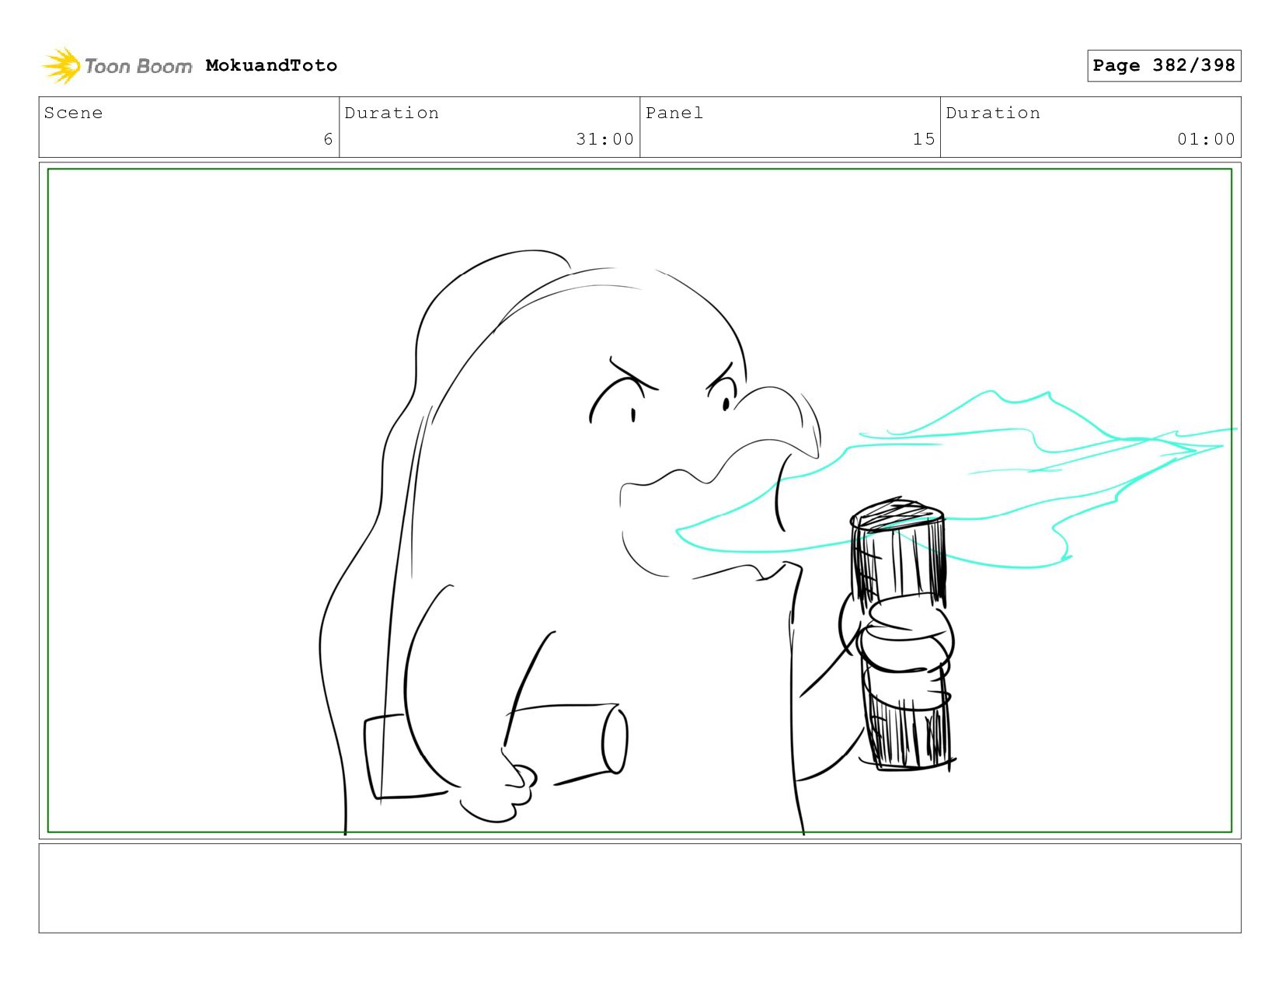Click the Panel header label
The width and height of the screenshot is (1282, 991).
[674, 113]
